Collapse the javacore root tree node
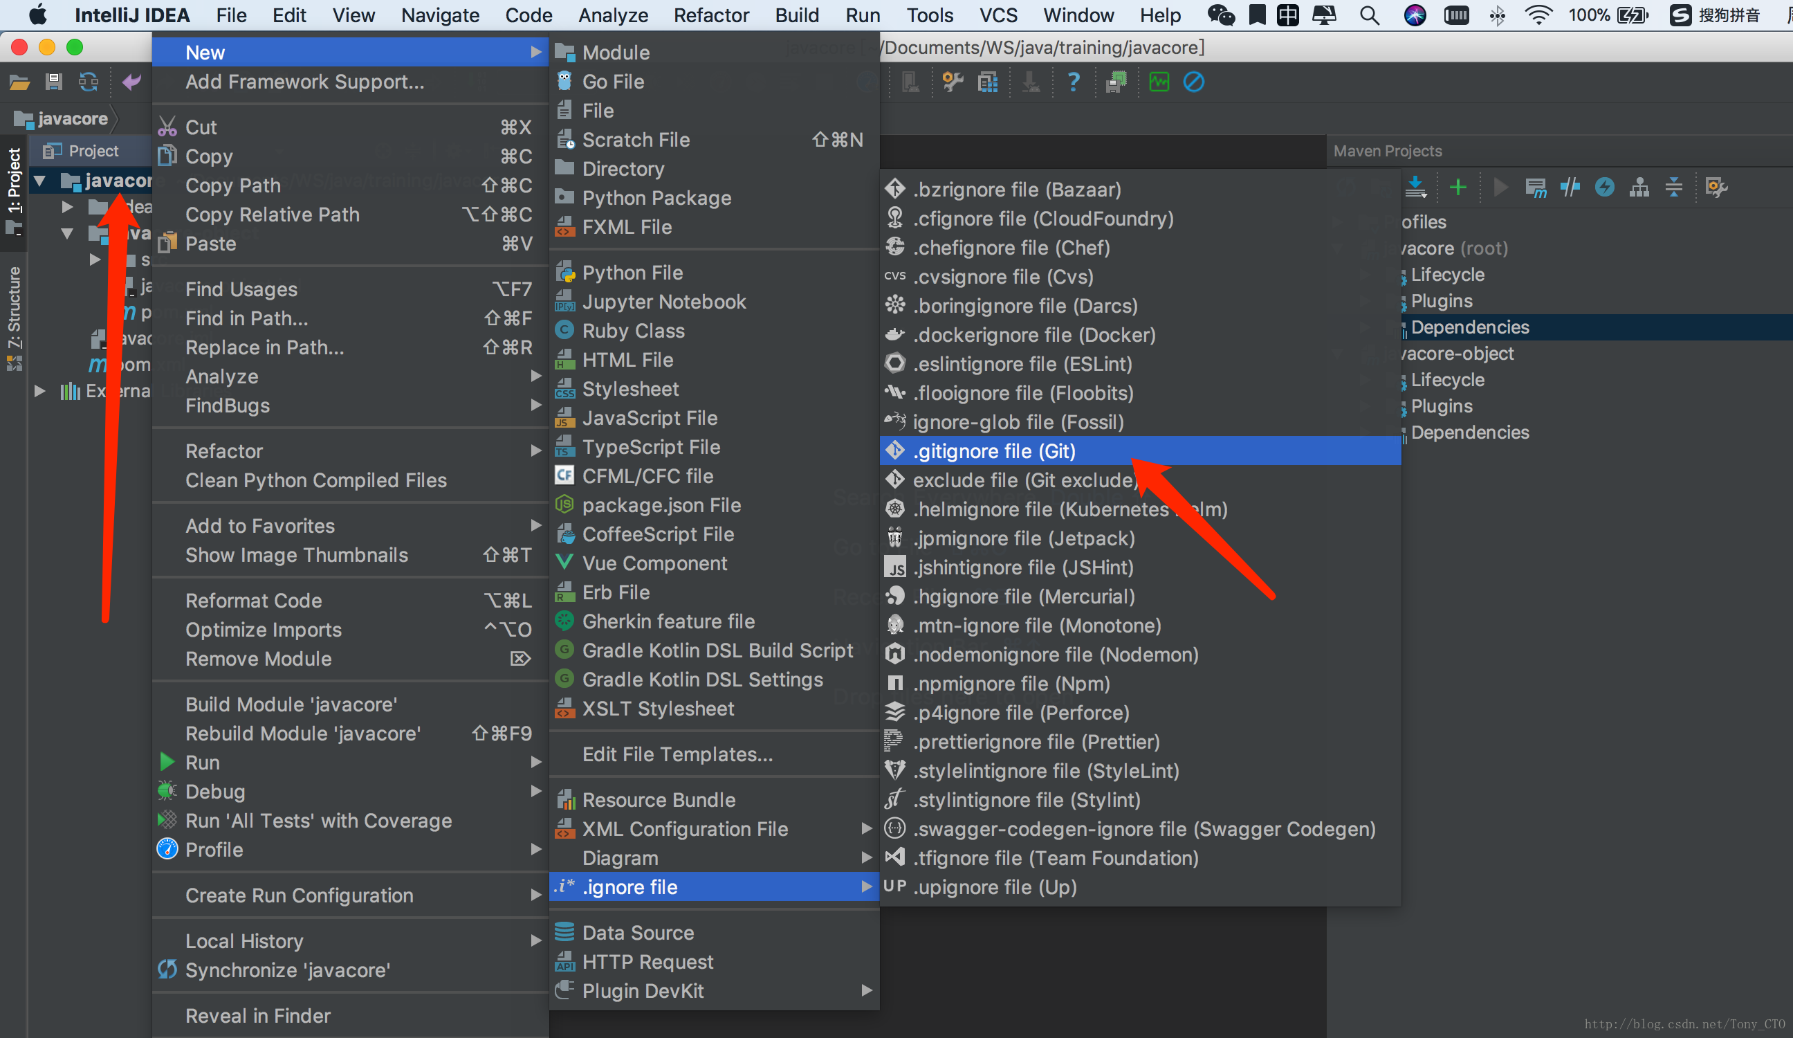 click(x=41, y=181)
